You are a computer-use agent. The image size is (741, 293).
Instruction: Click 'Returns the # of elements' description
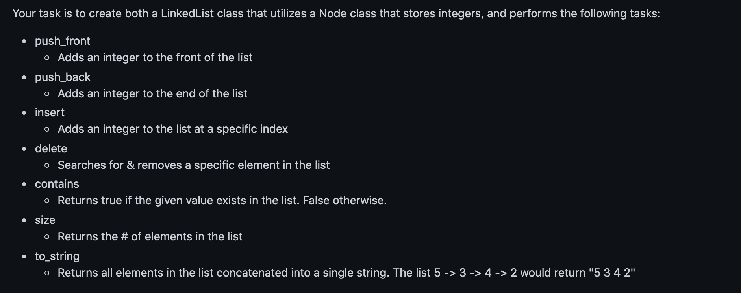(x=150, y=237)
